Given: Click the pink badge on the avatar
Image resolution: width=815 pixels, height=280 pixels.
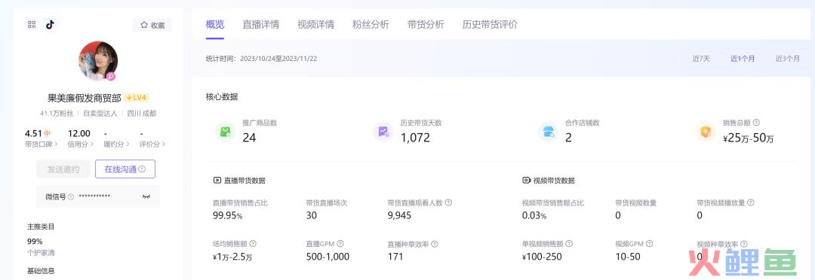Looking at the screenshot, I should (x=111, y=76).
